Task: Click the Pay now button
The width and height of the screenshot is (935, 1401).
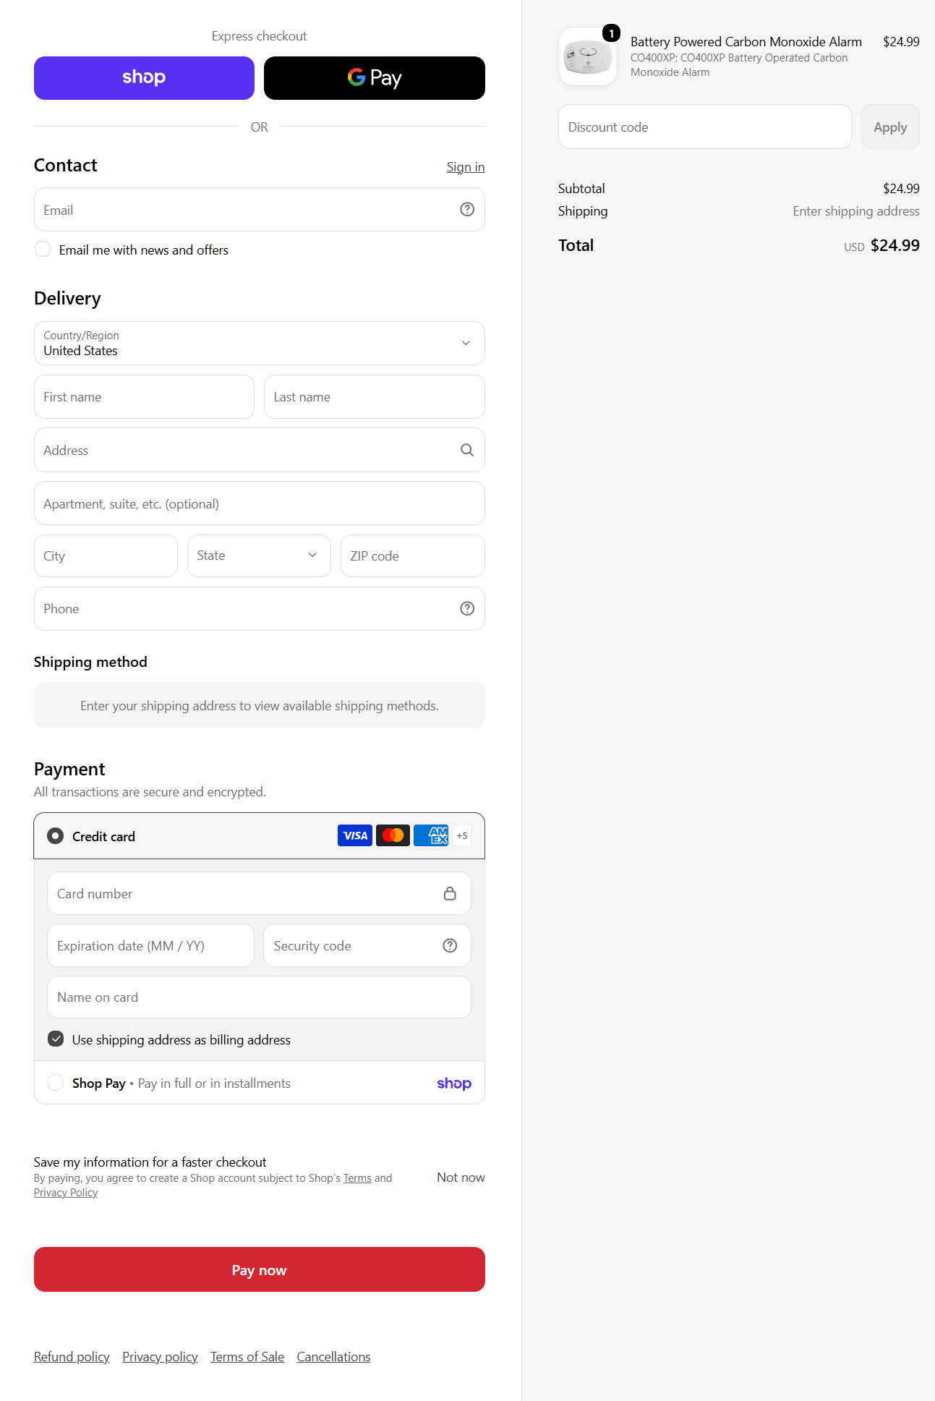Action: pos(259,1269)
